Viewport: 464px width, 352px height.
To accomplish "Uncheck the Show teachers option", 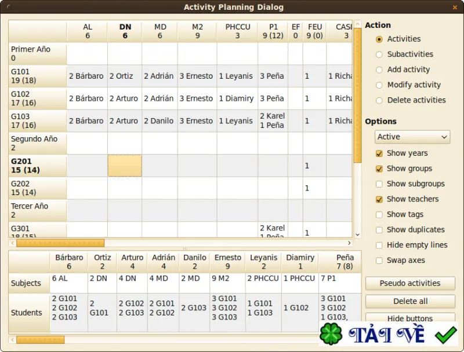I will (x=379, y=200).
